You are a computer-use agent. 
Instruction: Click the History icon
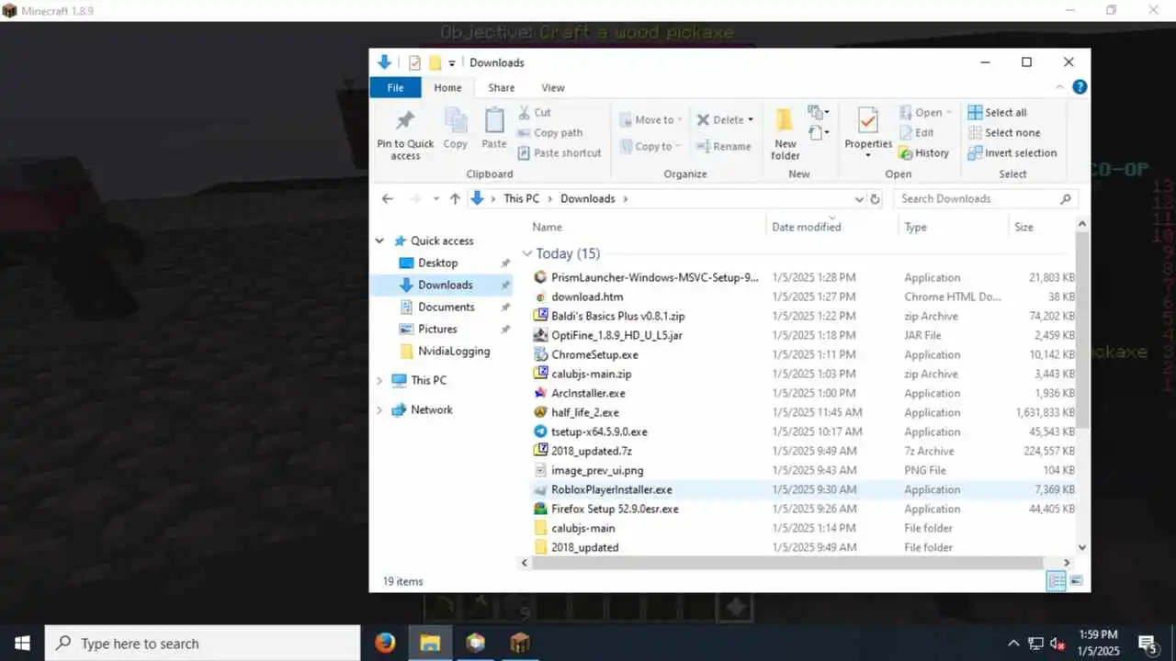tap(905, 153)
